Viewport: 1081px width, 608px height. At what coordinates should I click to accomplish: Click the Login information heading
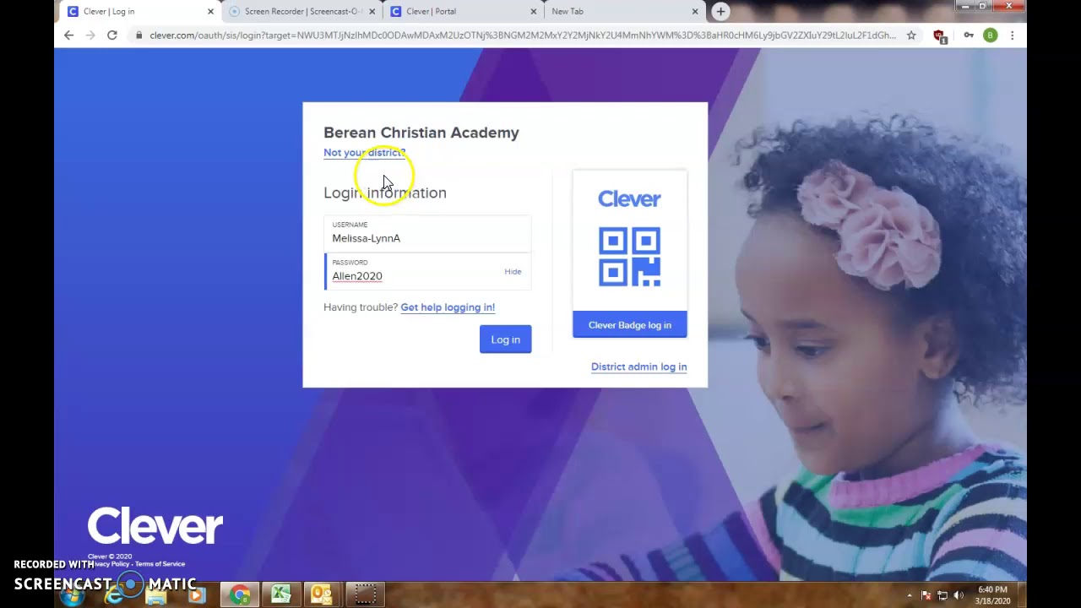(385, 193)
